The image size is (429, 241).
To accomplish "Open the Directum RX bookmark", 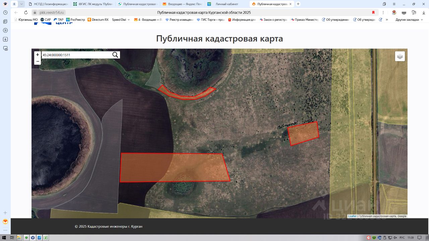I will coord(98,20).
